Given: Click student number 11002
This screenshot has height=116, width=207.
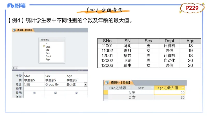Looking at the screenshot, I should (107, 51).
